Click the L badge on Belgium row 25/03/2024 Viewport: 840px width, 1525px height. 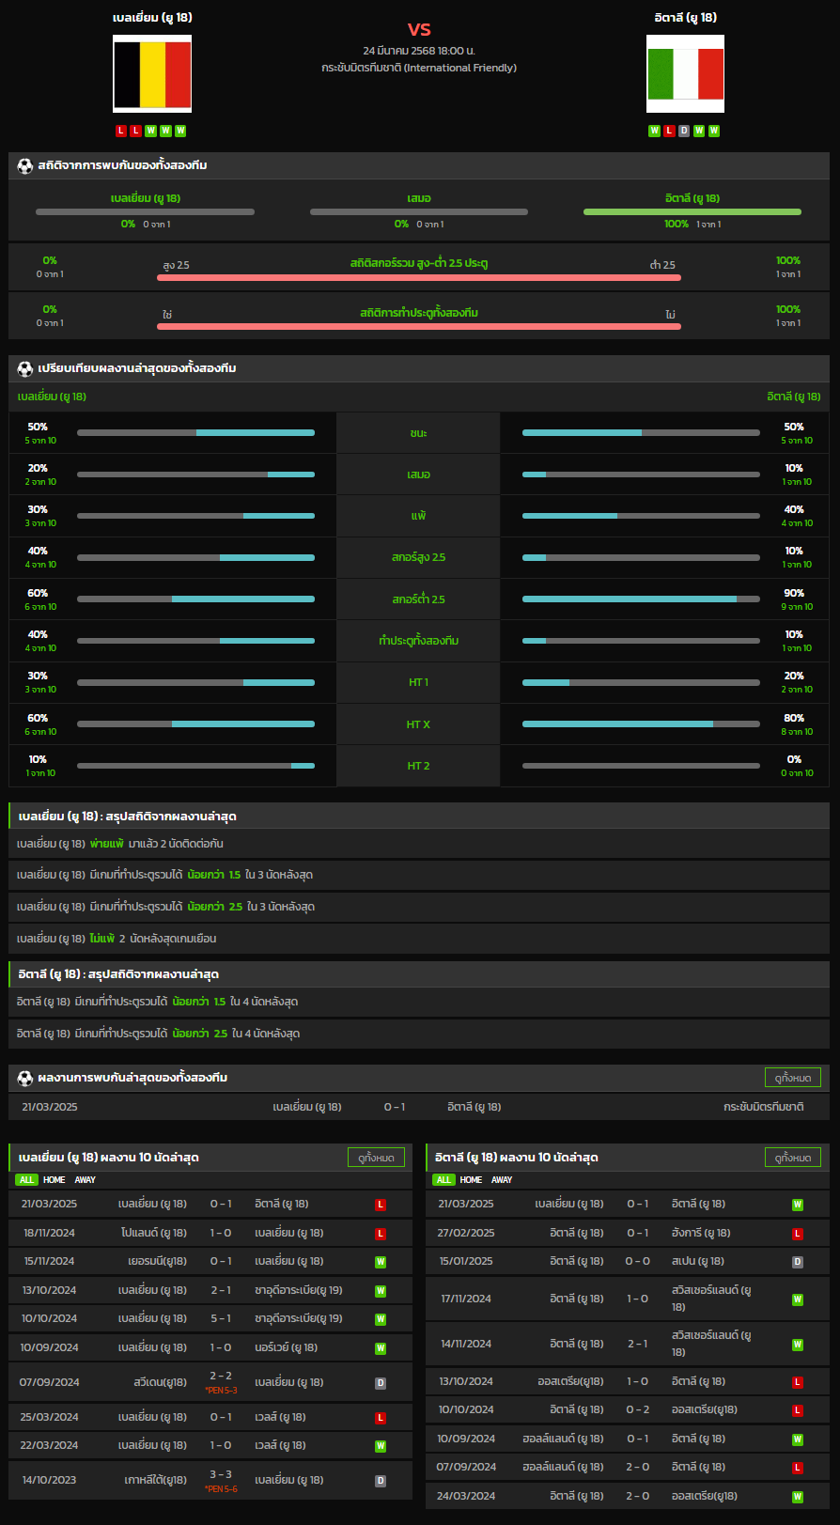coord(381,1418)
